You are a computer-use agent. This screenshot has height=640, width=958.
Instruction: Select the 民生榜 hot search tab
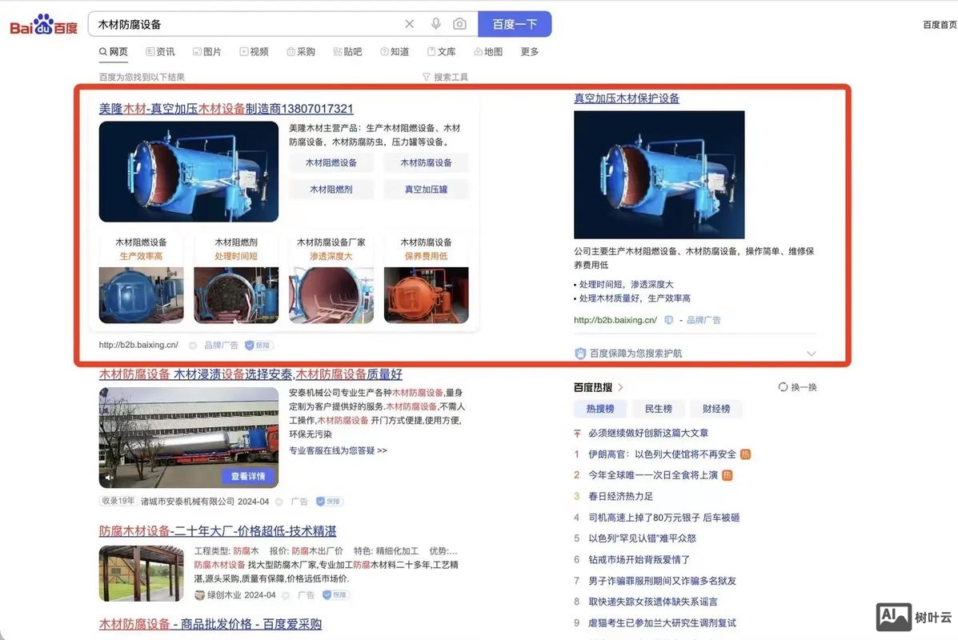coord(658,409)
